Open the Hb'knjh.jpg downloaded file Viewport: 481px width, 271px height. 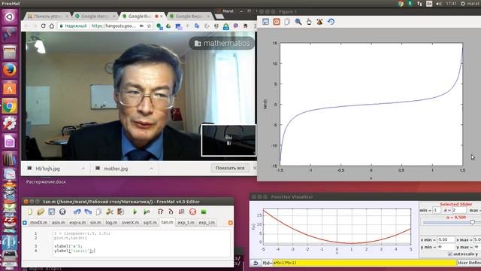tap(48, 169)
